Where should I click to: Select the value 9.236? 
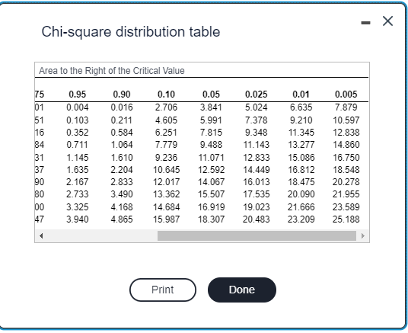166,158
